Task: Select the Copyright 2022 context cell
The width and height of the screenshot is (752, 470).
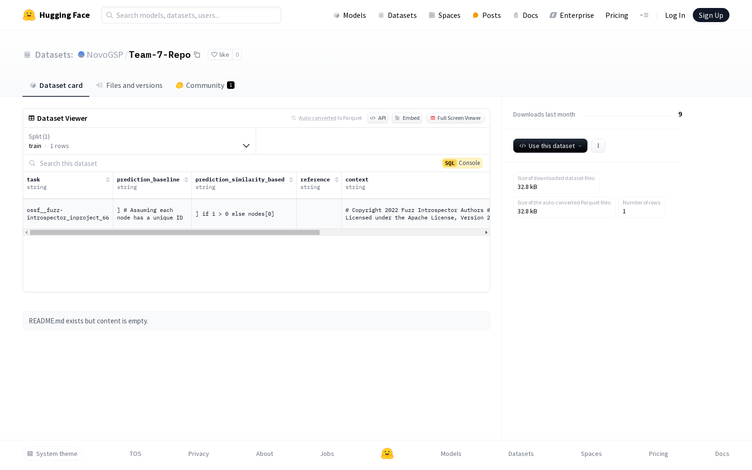Action: tap(416, 214)
